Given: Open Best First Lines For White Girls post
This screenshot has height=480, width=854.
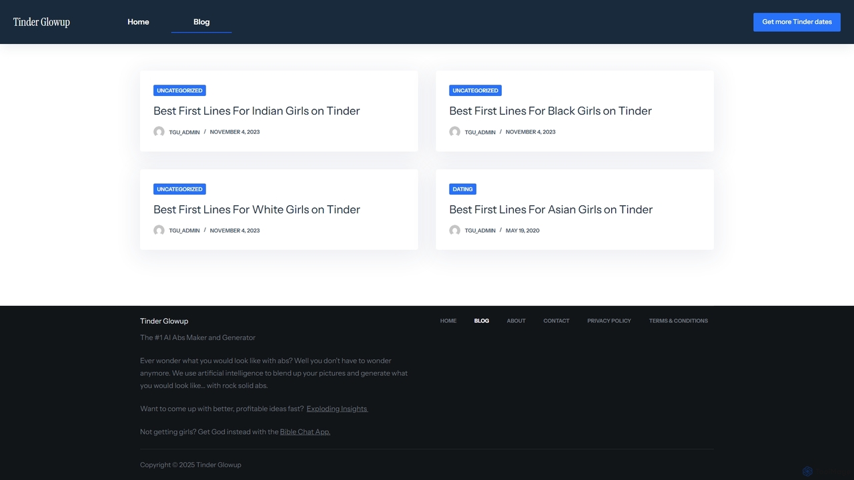Looking at the screenshot, I should click(x=257, y=209).
